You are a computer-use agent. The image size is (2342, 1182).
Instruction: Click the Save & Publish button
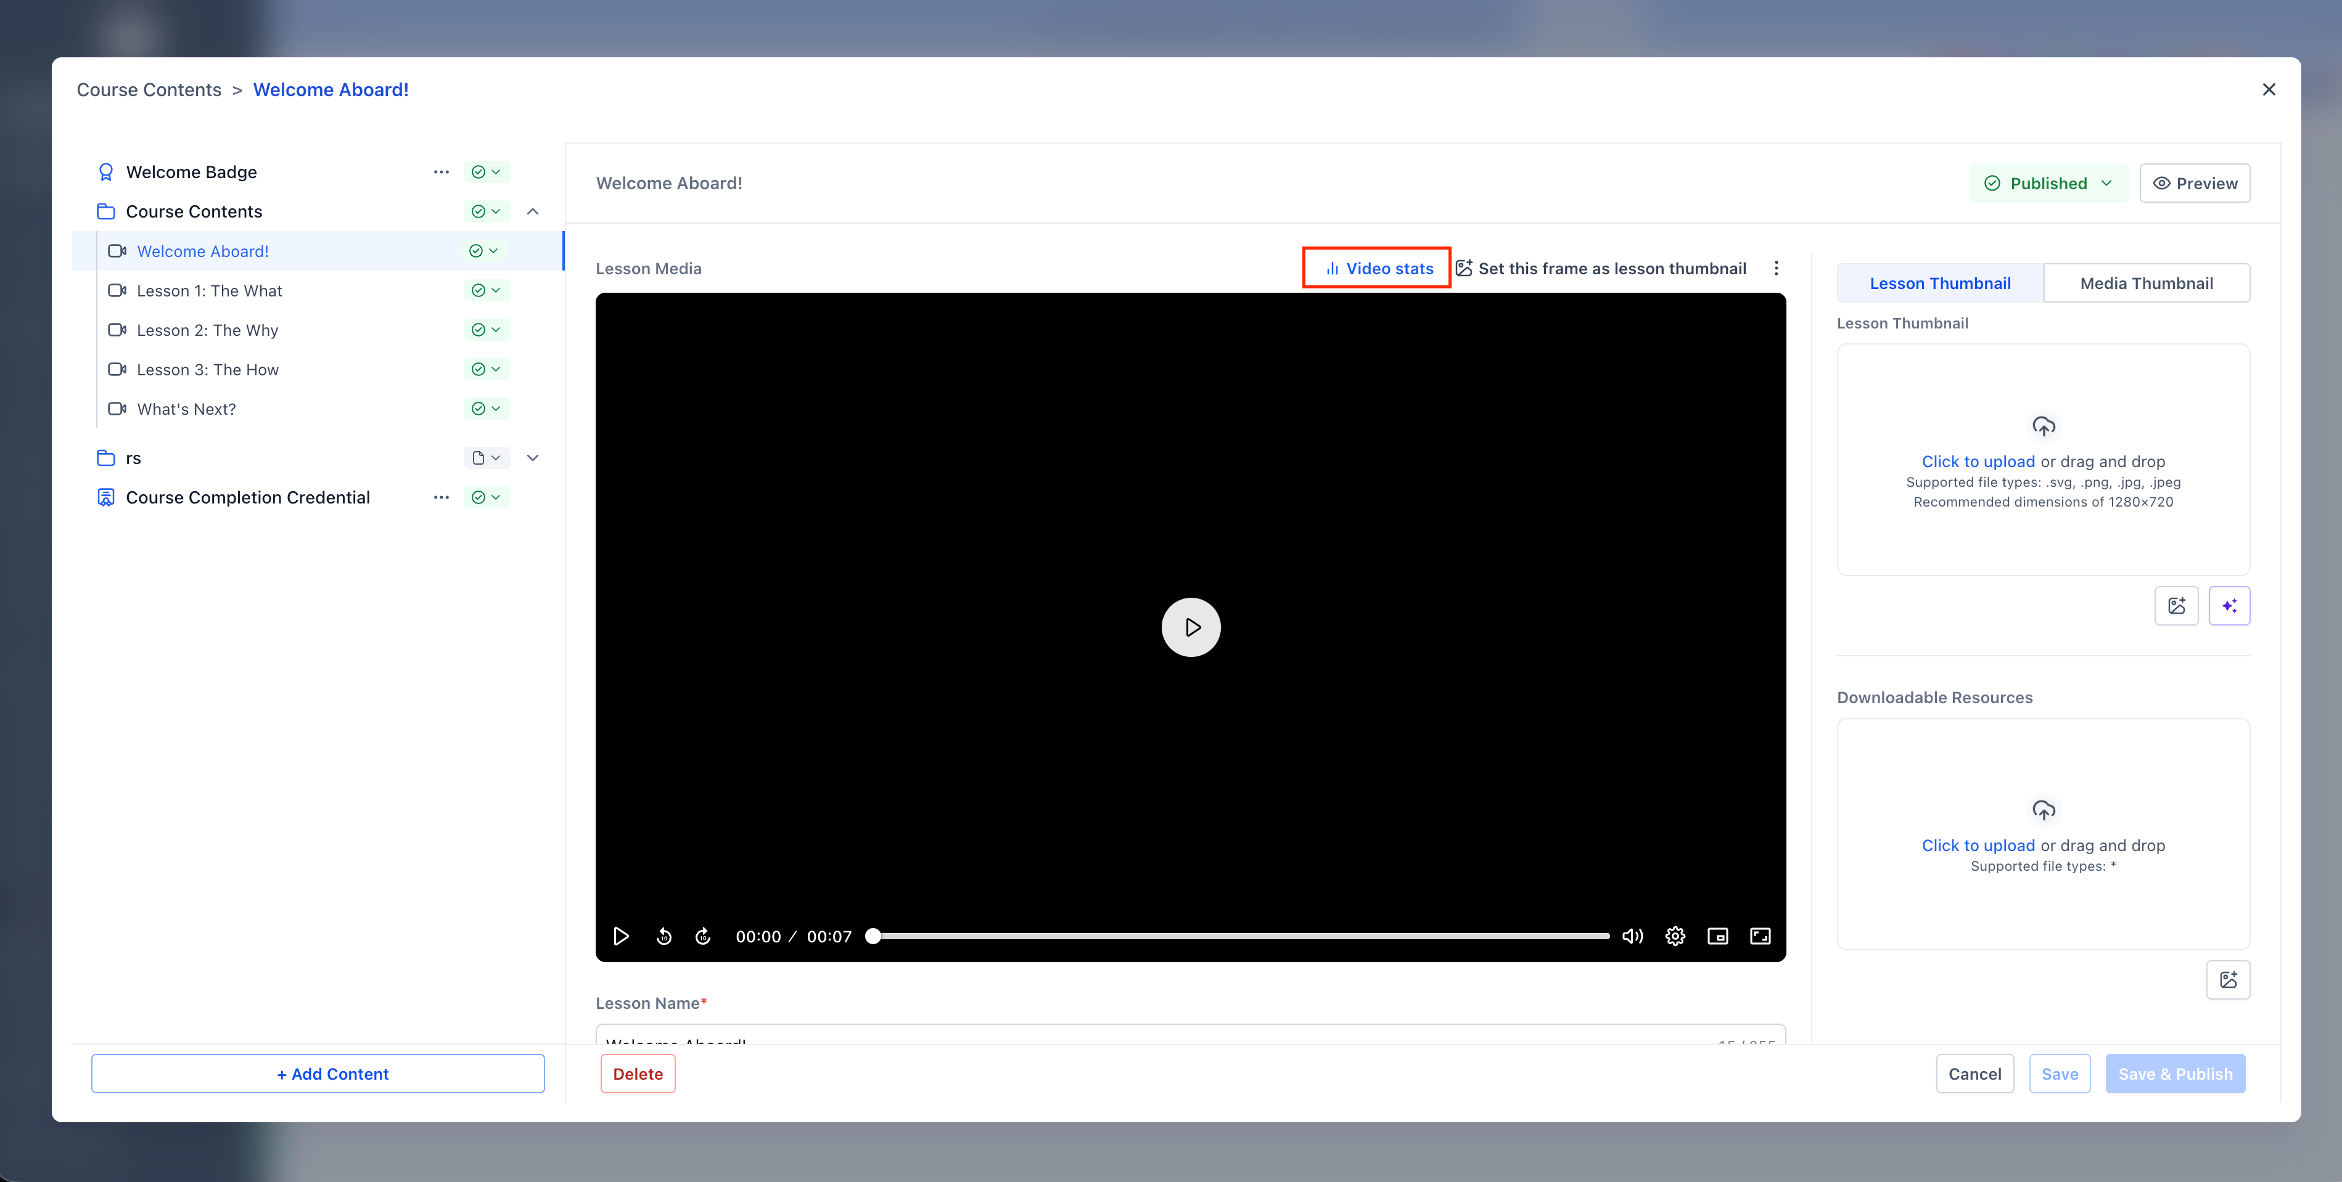2175,1074
